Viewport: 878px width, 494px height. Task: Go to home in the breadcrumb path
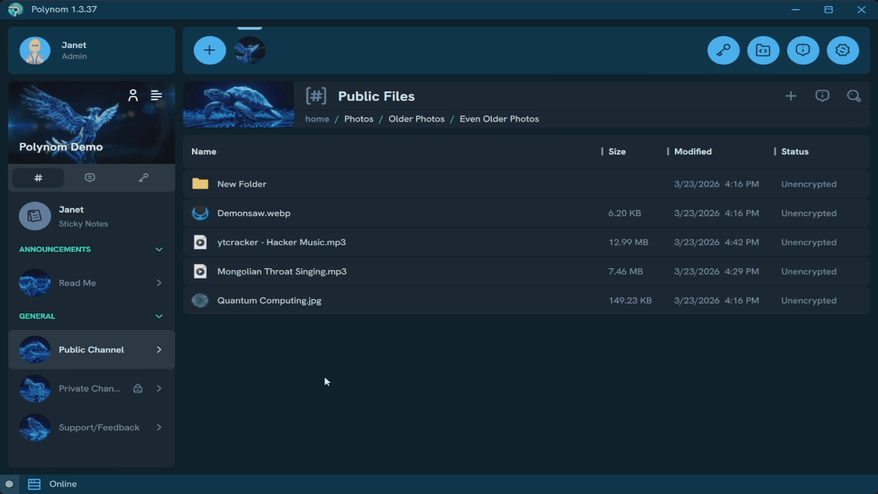pyautogui.click(x=317, y=119)
